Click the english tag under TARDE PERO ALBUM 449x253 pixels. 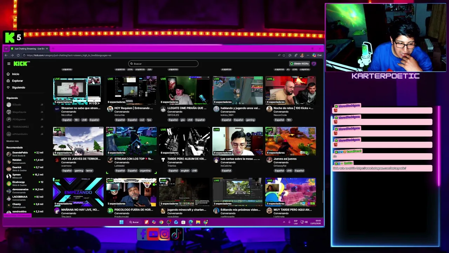pos(185,171)
